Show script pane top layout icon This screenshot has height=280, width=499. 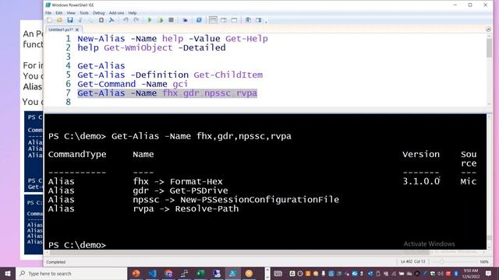click(x=213, y=20)
